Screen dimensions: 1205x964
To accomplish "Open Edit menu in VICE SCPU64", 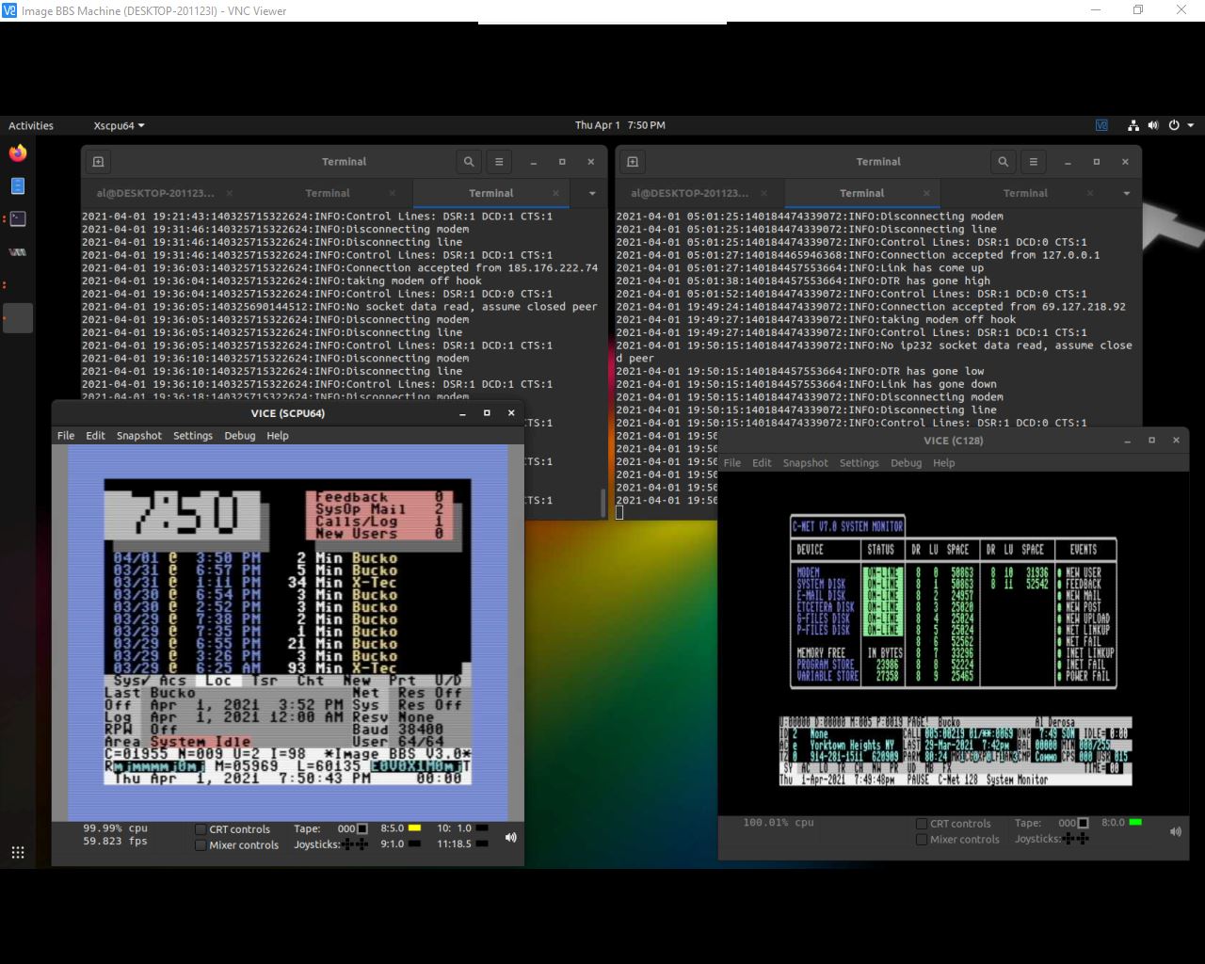I will (x=96, y=436).
